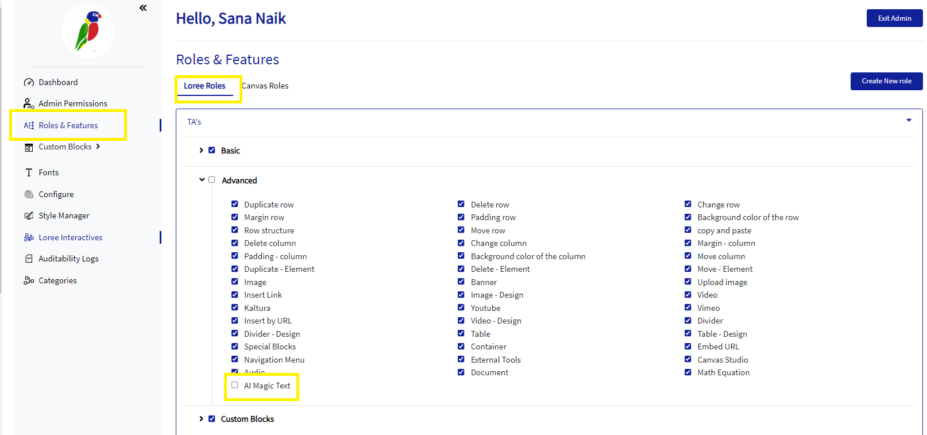
Task: Open the Categories page
Action: (57, 280)
